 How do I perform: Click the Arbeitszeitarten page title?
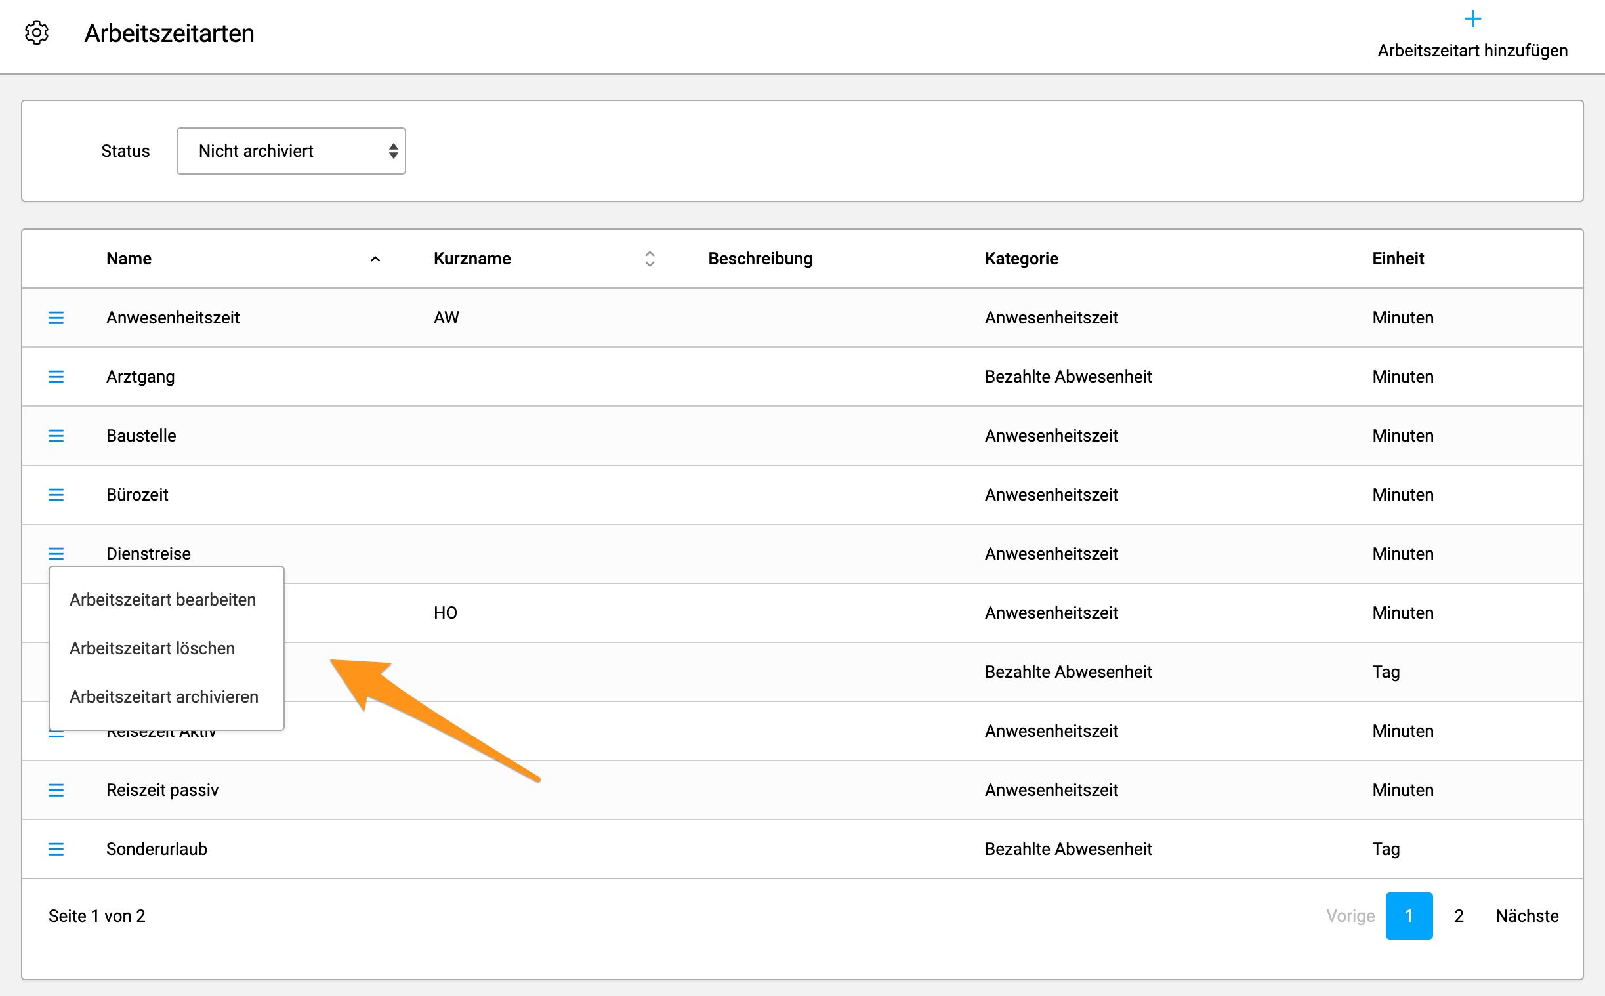(x=169, y=33)
